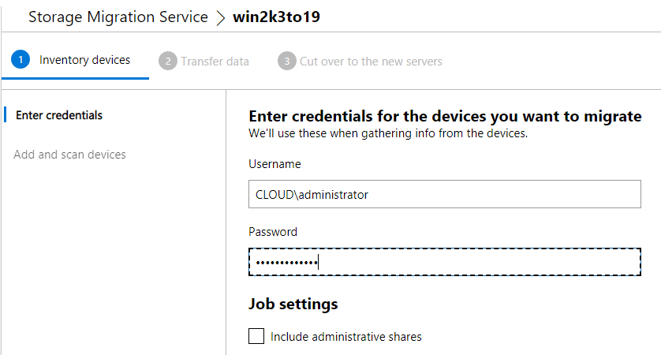Screen dimensions: 661x355
Task: Select Enter credentials in the left sidebar
Action: tap(59, 115)
